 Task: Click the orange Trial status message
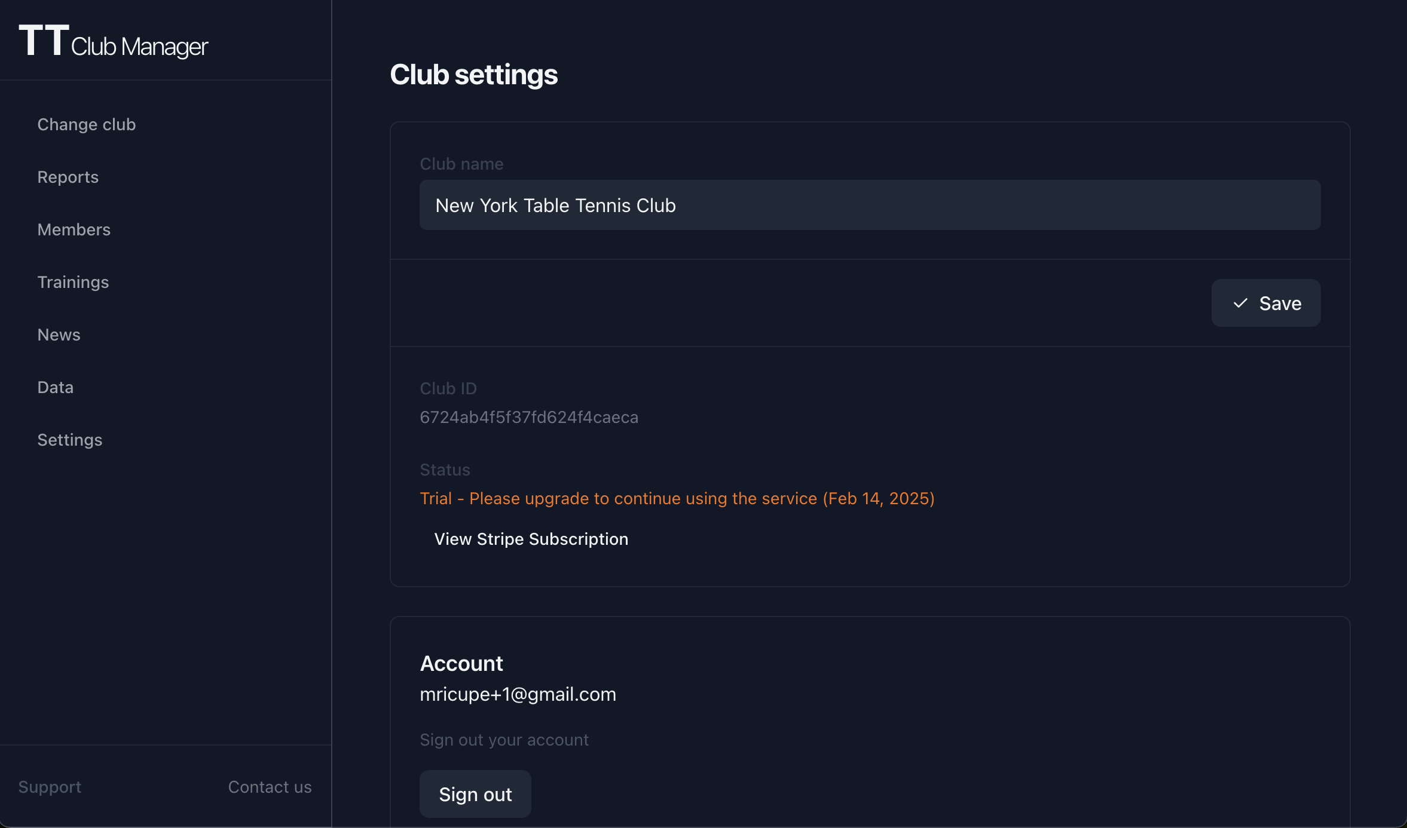point(677,498)
